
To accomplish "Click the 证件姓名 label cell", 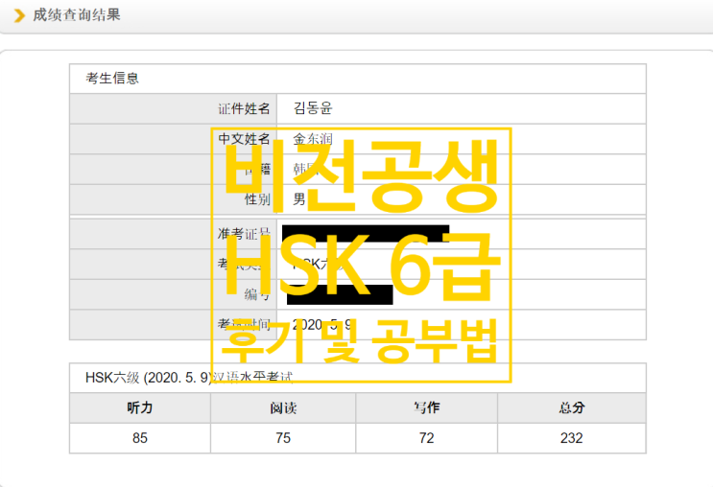I will (174, 108).
